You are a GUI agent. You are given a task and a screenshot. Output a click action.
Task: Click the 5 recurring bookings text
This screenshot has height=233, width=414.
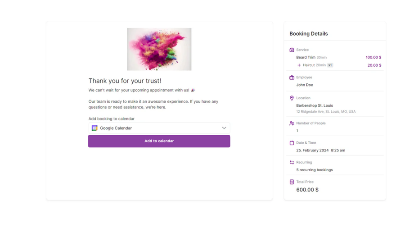tap(315, 170)
